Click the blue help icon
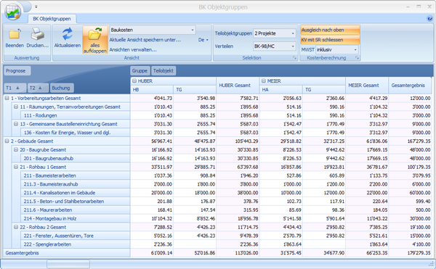436x269 pixels. 429,19
